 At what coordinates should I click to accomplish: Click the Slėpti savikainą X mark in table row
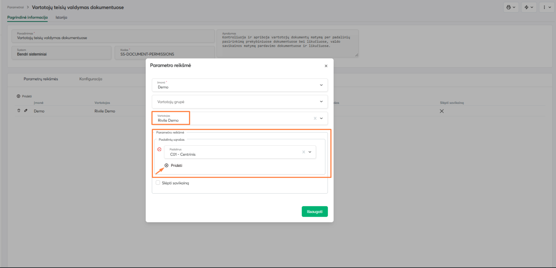(x=441, y=111)
